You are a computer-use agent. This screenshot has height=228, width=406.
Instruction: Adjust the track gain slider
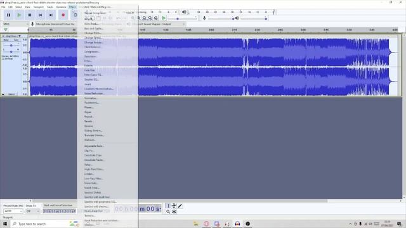pyautogui.click(x=11, y=46)
